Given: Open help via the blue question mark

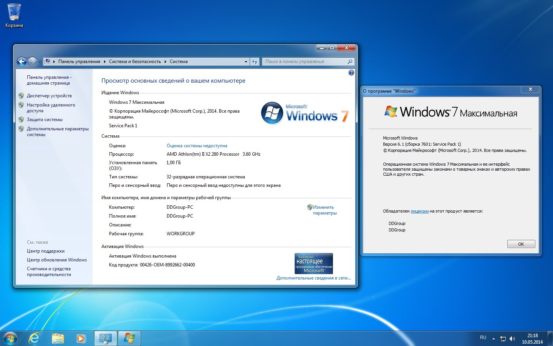Looking at the screenshot, I should pyautogui.click(x=351, y=73).
